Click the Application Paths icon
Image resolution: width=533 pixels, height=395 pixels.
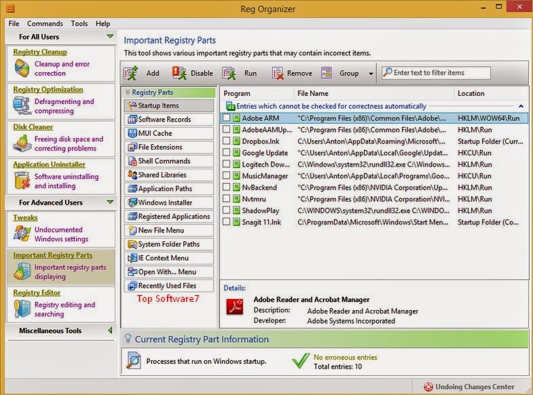132,189
